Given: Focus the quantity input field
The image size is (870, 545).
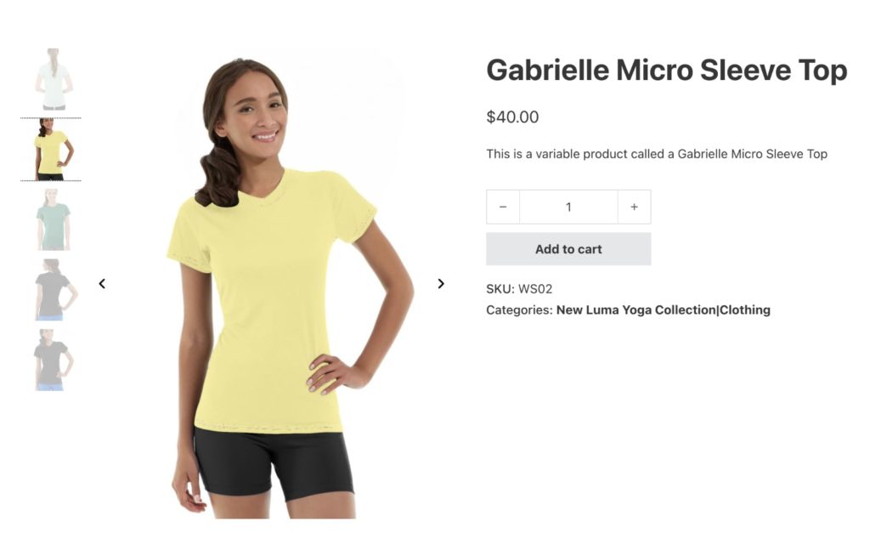Looking at the screenshot, I should (568, 207).
